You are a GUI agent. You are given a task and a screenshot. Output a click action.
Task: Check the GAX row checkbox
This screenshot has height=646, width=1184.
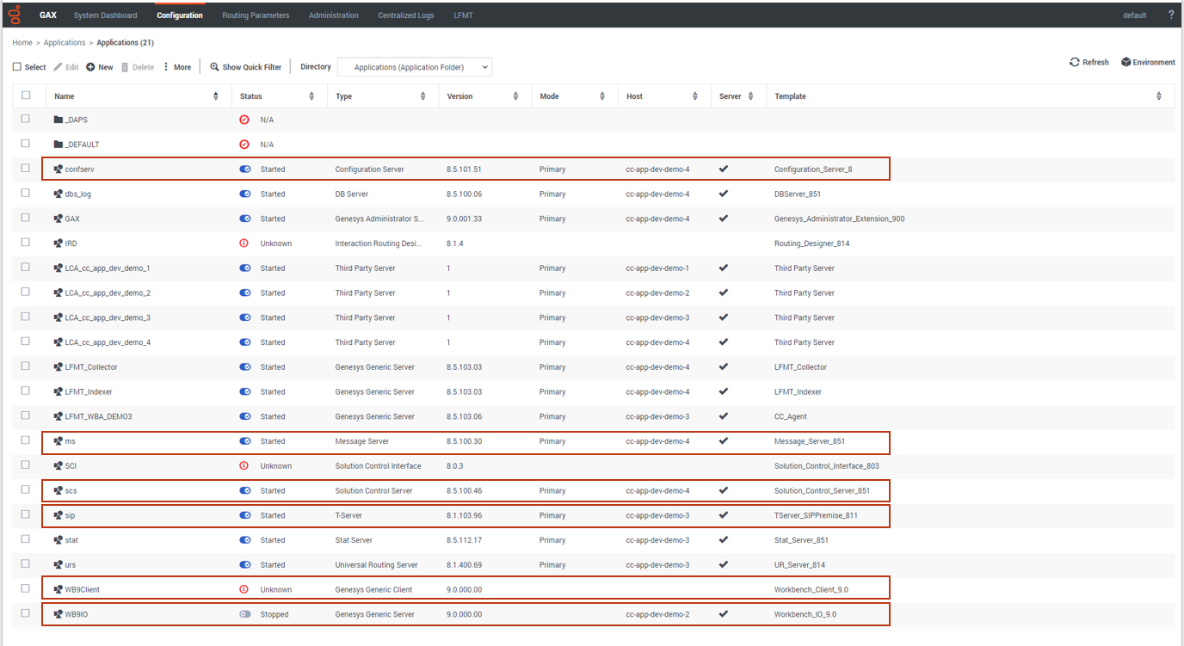tap(26, 218)
